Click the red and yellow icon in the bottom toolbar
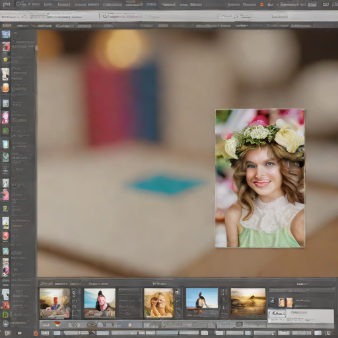Viewport: 338px width, 338px height. (57, 323)
